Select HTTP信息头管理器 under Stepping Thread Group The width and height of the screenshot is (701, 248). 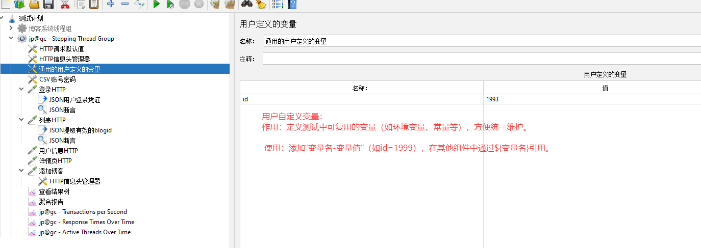[64, 59]
